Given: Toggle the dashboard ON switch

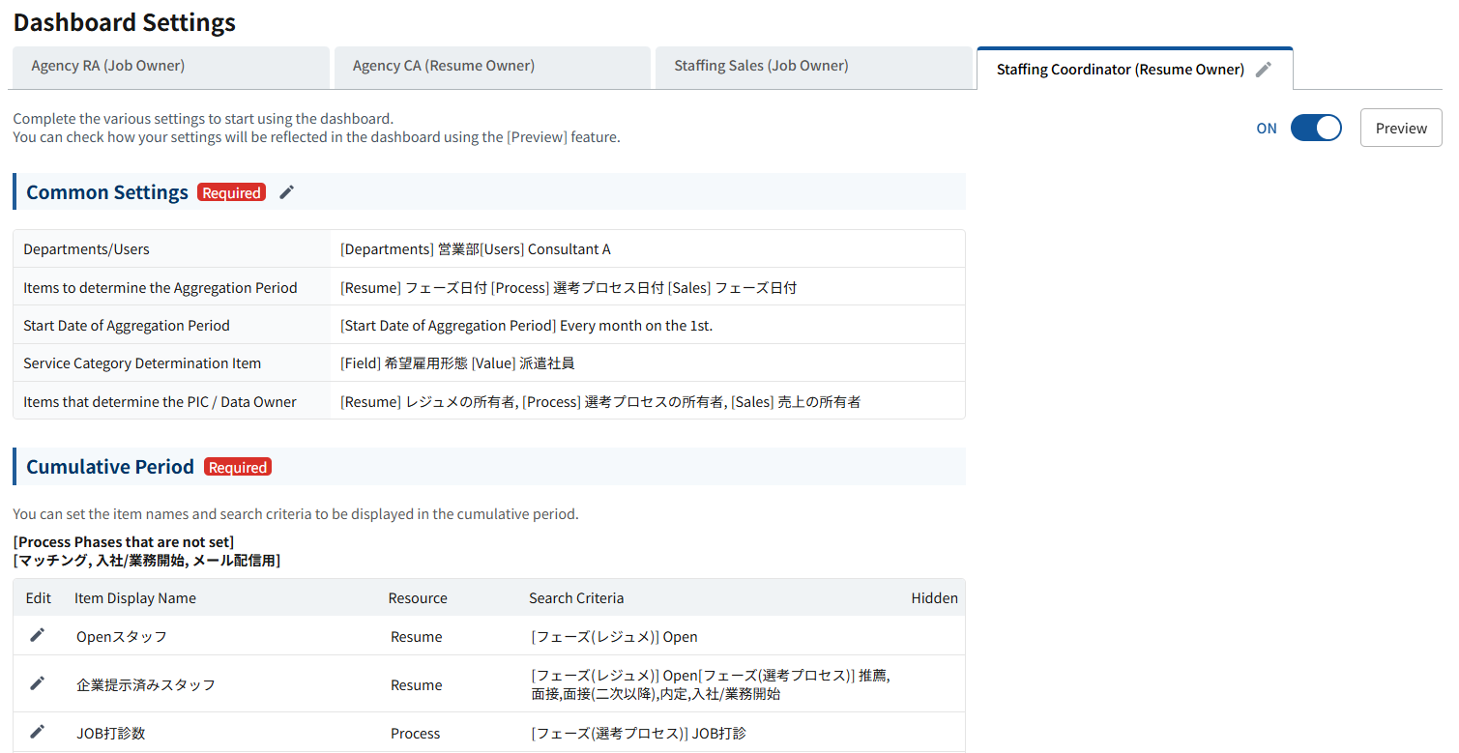Looking at the screenshot, I should pyautogui.click(x=1315, y=129).
